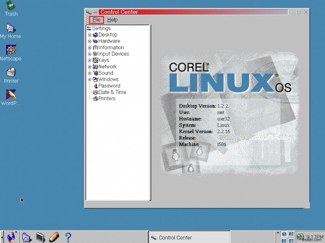Image resolution: width=325 pixels, height=243 pixels.
Task: Open the Application Starter globe on the panel
Action: 11,237
